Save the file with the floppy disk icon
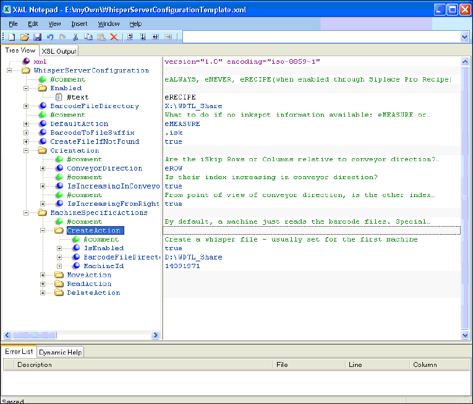 37,37
